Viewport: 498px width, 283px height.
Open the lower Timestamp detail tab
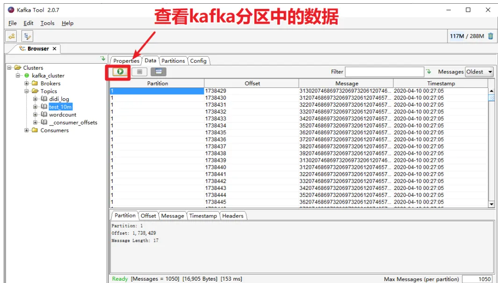203,216
